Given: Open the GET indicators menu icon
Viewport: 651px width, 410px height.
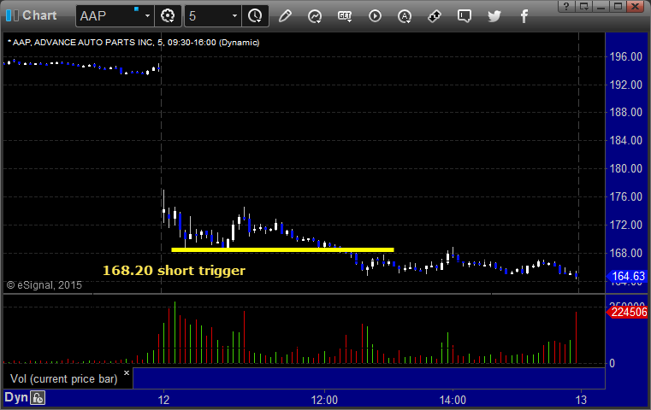Looking at the screenshot, I should point(345,16).
